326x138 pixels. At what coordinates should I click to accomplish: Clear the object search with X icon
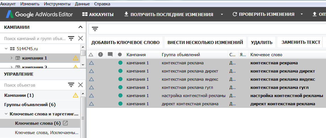(x=80, y=85)
